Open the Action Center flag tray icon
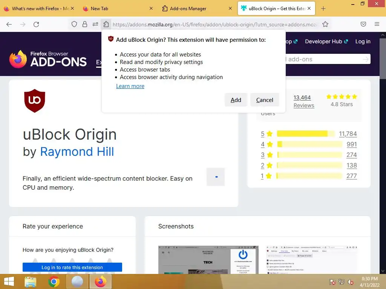Image resolution: width=386 pixels, height=289 pixels. (x=332, y=282)
